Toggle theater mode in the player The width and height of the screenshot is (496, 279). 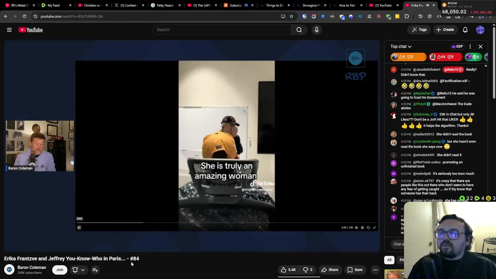[369, 228]
